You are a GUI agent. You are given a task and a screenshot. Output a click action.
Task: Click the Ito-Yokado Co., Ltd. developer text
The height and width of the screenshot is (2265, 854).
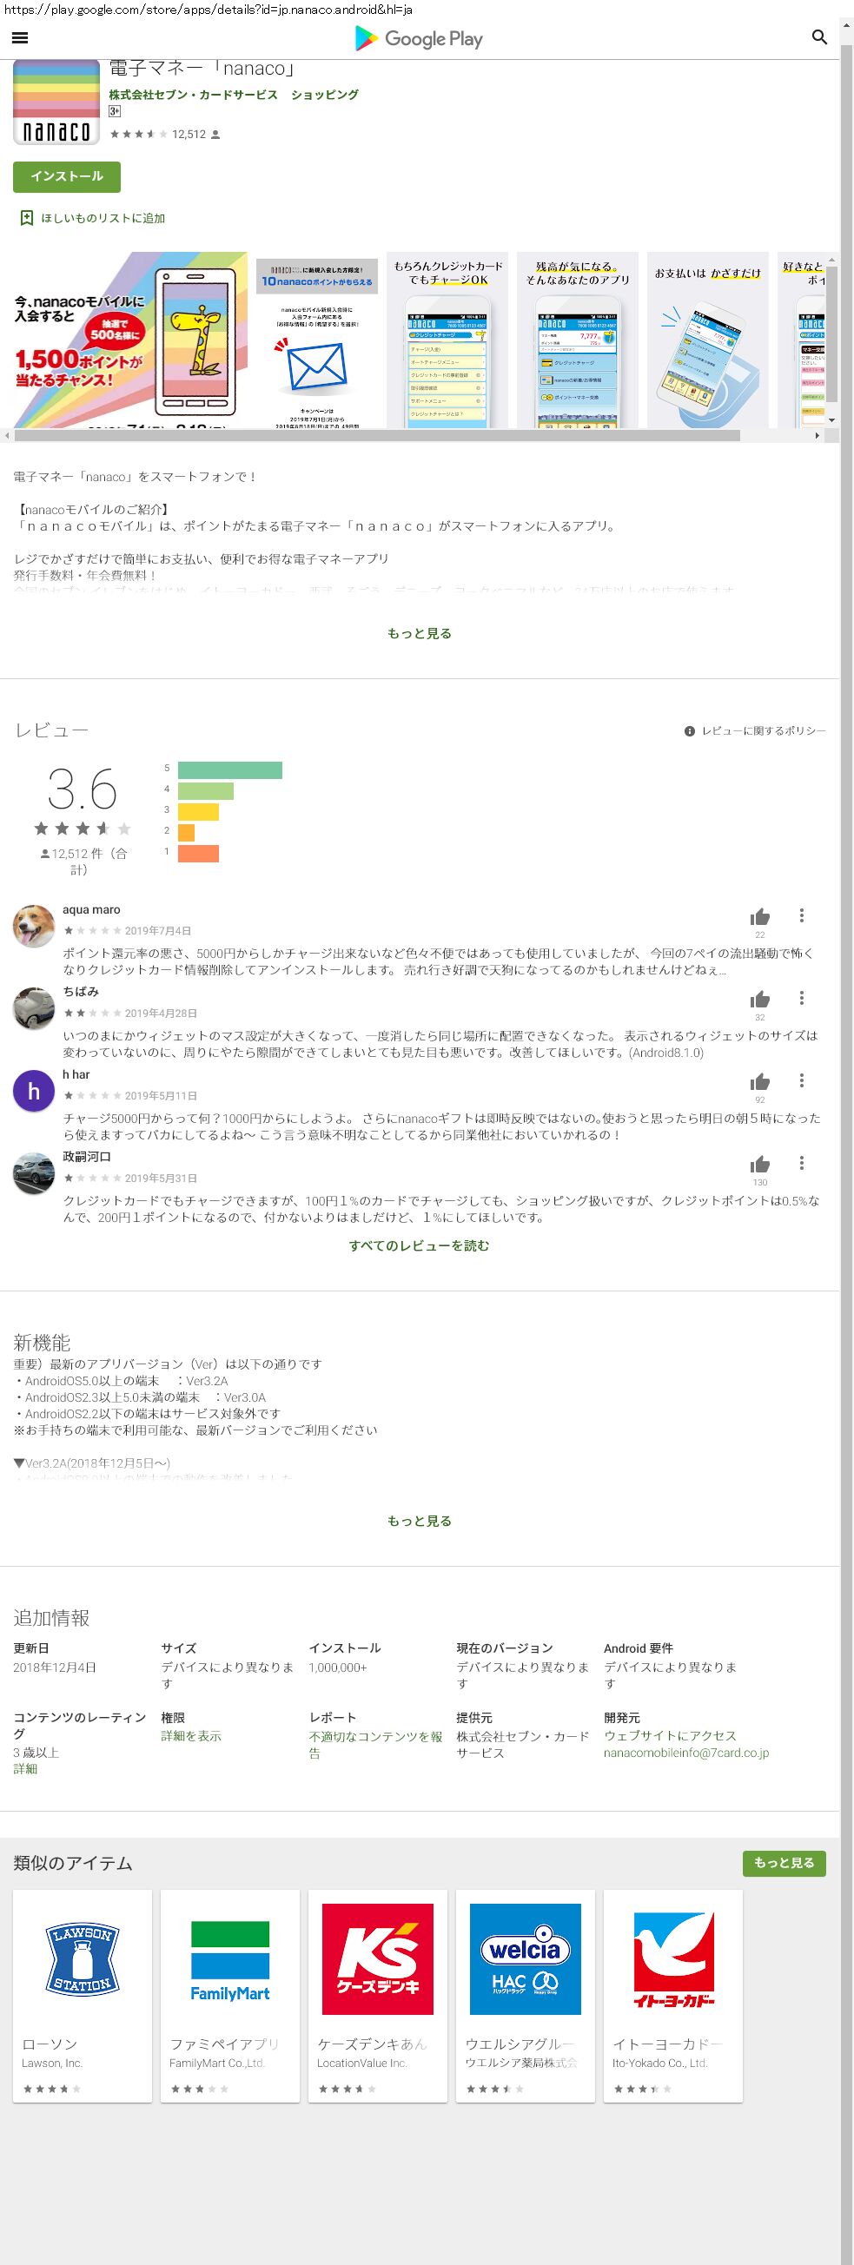click(660, 2063)
